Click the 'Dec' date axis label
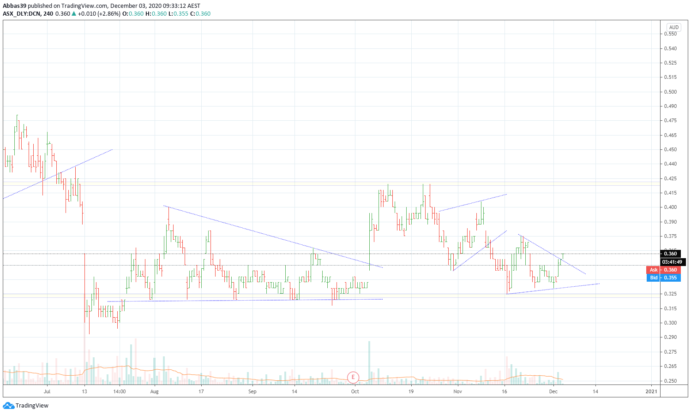The image size is (691, 414). coord(553,391)
